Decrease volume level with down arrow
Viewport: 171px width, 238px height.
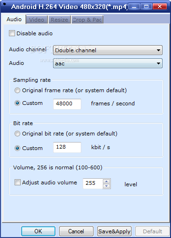107,186
